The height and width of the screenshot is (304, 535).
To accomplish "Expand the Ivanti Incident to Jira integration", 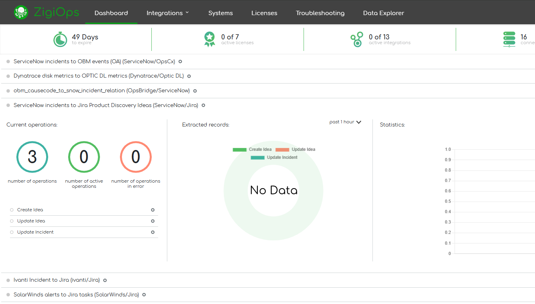I will coord(56,280).
